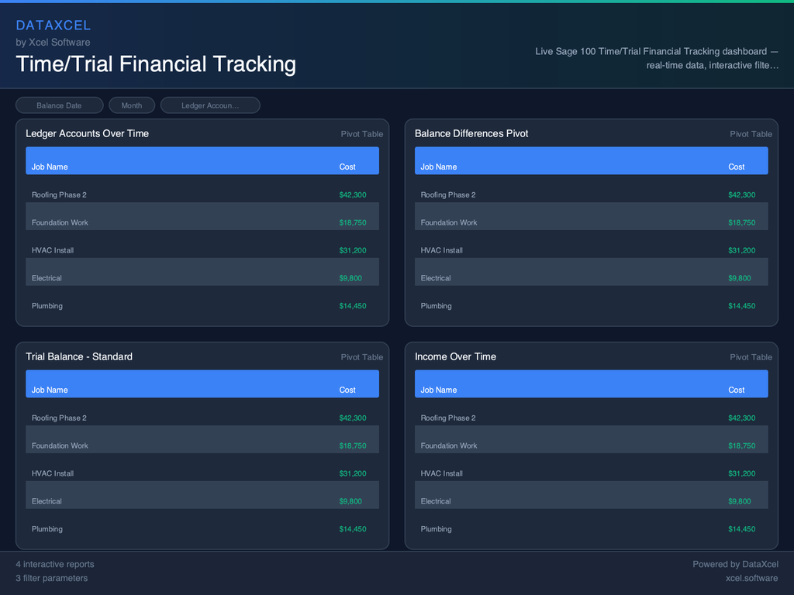Sort by Job Name in Ledger Accounts Over Time
794x595 pixels.
coord(49,167)
